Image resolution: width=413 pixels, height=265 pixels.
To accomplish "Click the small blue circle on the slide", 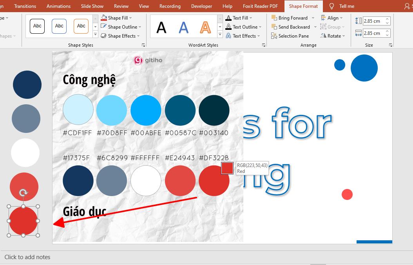I will point(340,65).
